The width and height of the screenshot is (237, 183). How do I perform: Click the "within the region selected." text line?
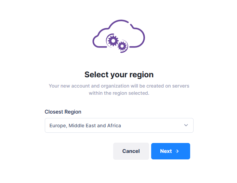click(119, 93)
